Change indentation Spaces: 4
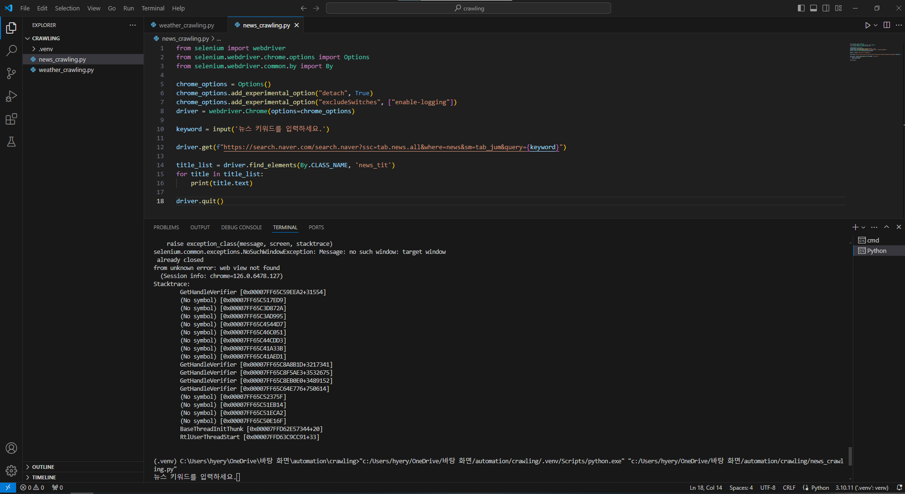 [741, 488]
